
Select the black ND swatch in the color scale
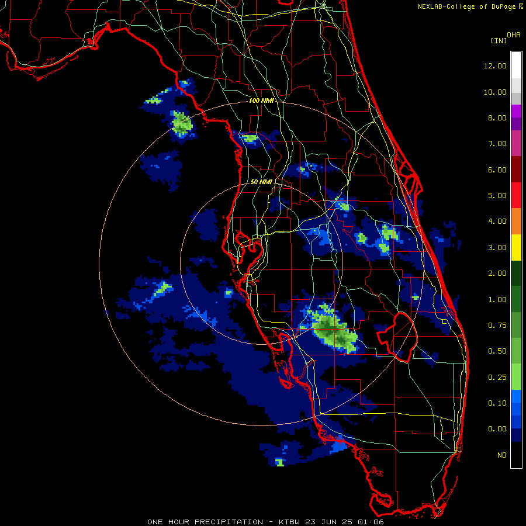pos(516,455)
